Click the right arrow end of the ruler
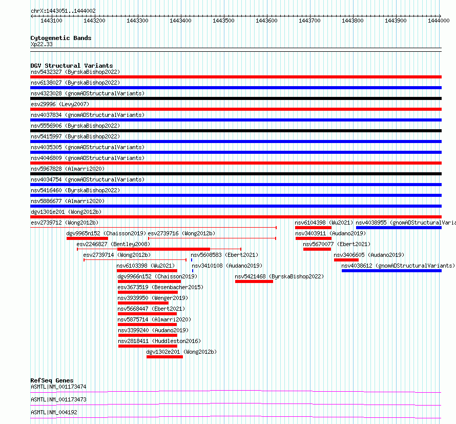The height and width of the screenshot is (424, 456). pyautogui.click(x=440, y=16)
